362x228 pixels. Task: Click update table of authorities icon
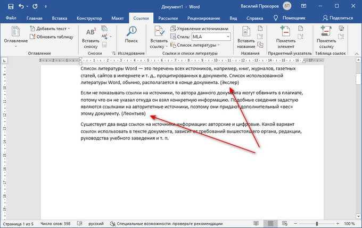341,37
